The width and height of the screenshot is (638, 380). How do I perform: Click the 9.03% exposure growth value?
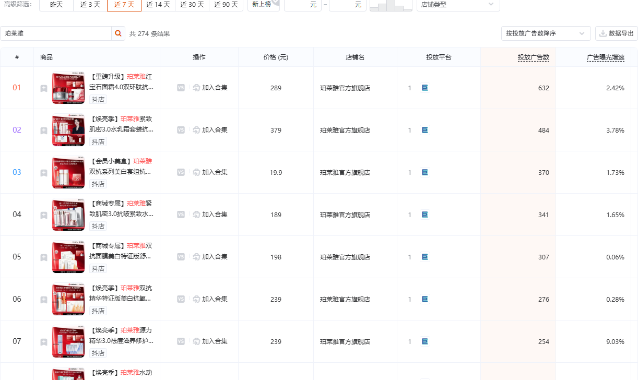[x=615, y=342]
